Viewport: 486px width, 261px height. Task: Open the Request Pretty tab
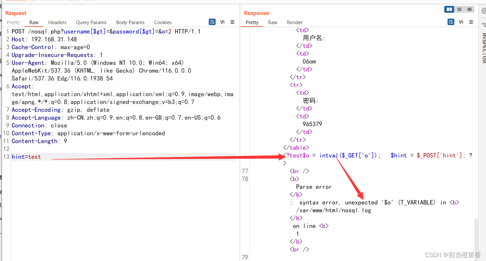point(13,23)
